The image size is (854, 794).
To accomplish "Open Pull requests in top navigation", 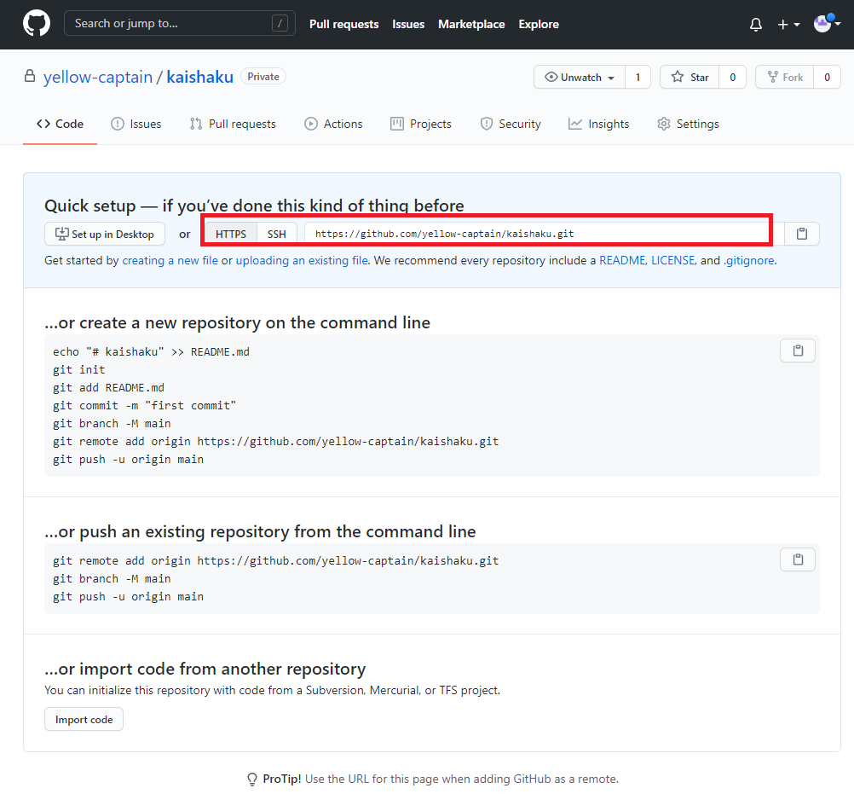I will tap(343, 25).
